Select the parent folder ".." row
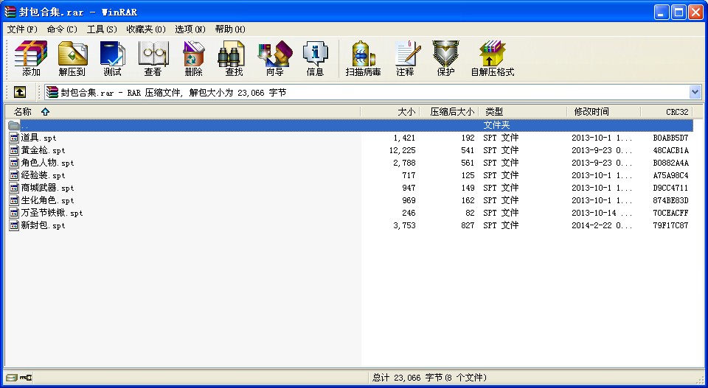The height and width of the screenshot is (388, 708). (25, 125)
